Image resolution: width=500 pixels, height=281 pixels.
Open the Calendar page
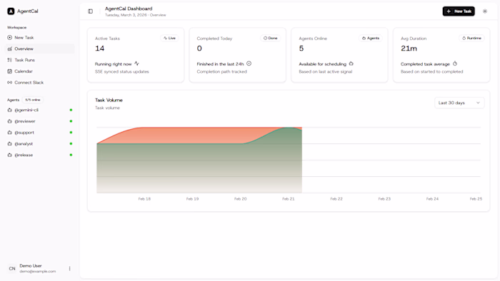(40, 71)
